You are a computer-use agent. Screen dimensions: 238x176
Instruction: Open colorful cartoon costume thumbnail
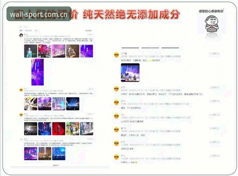pyautogui.click(x=73, y=129)
